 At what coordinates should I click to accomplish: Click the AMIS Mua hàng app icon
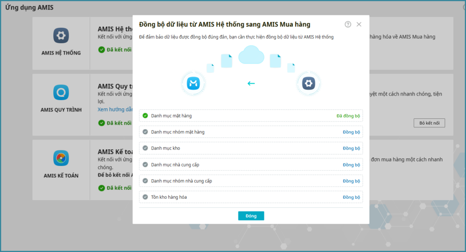pyautogui.click(x=193, y=83)
